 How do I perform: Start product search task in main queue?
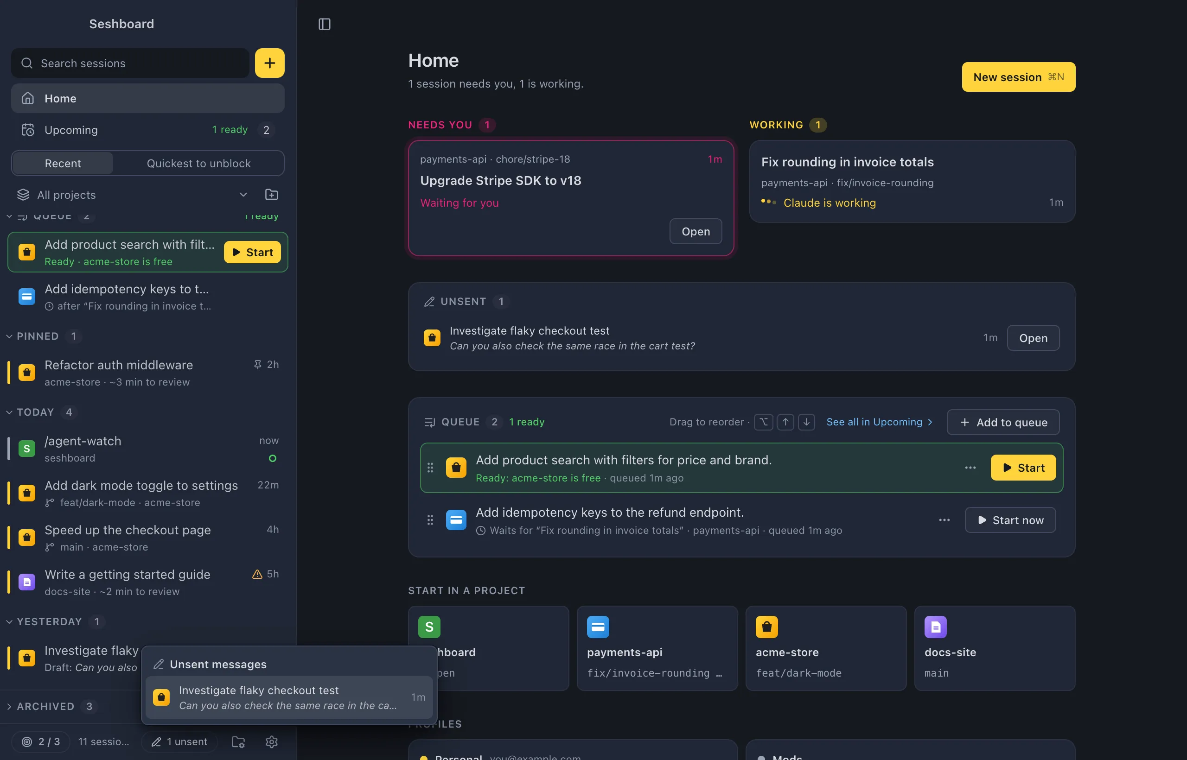coord(1023,467)
